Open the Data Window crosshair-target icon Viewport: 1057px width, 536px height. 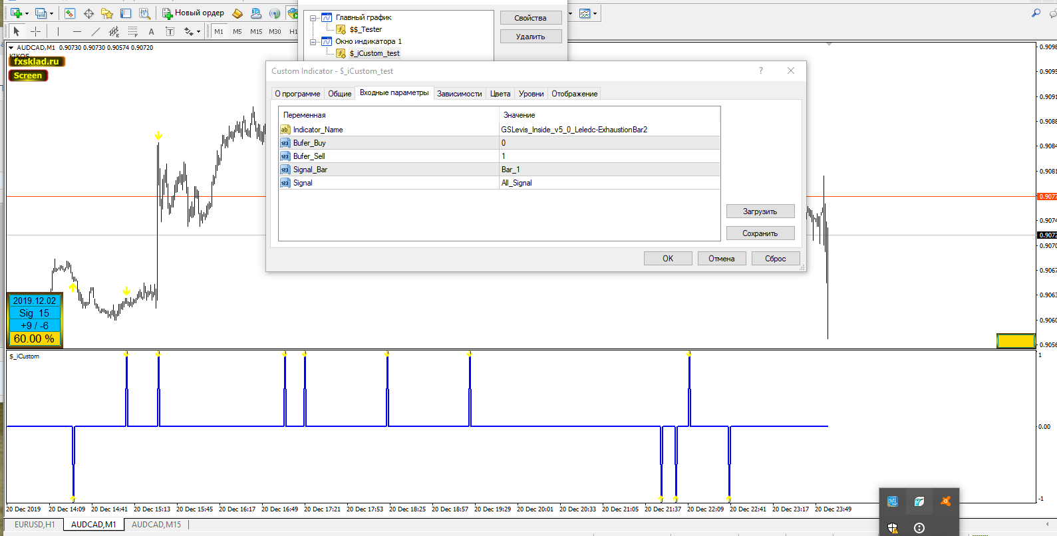88,13
